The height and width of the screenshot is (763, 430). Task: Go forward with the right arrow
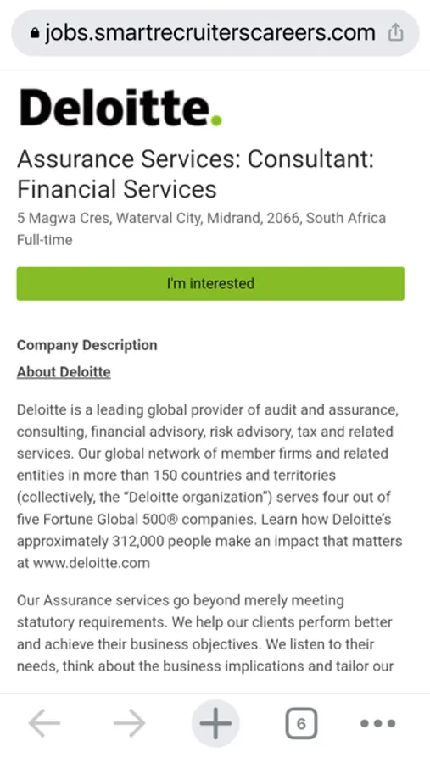130,723
